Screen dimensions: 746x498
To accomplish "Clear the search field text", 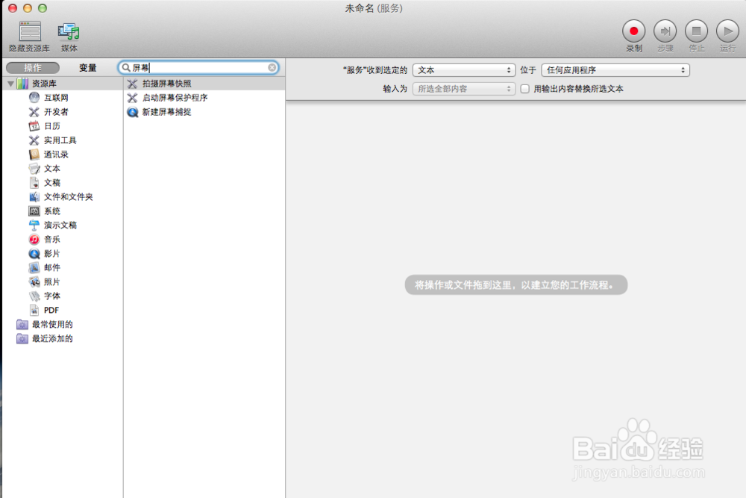I will click(x=272, y=68).
